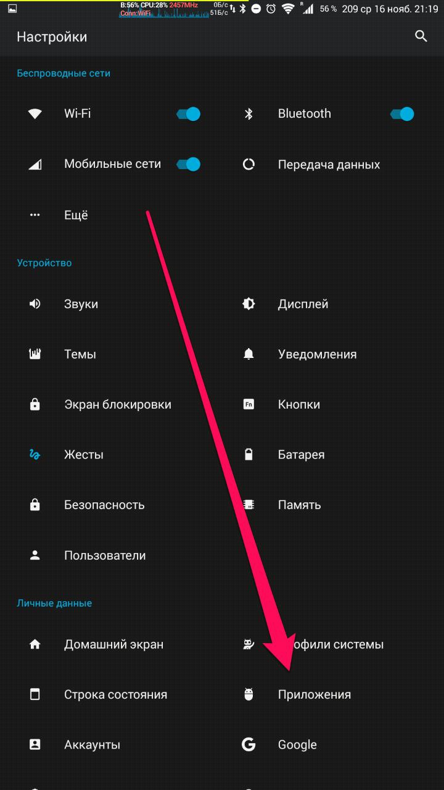Tap the Battery icon

click(x=249, y=455)
